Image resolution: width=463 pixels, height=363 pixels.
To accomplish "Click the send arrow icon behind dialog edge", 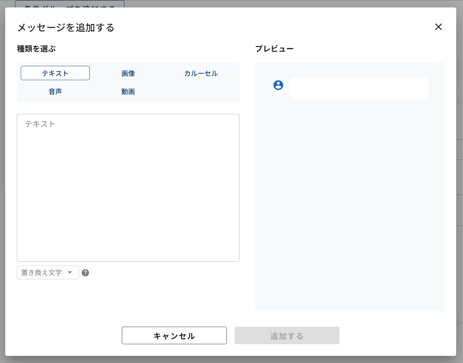I will pyautogui.click(x=460, y=323).
